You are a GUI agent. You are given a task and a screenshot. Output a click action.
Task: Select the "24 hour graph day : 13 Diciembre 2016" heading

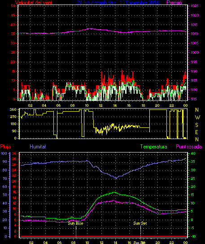tap(118, 3)
